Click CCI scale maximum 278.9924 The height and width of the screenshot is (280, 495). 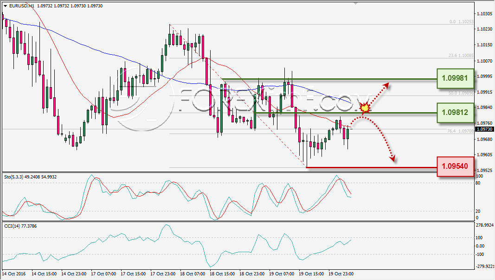[x=485, y=225]
